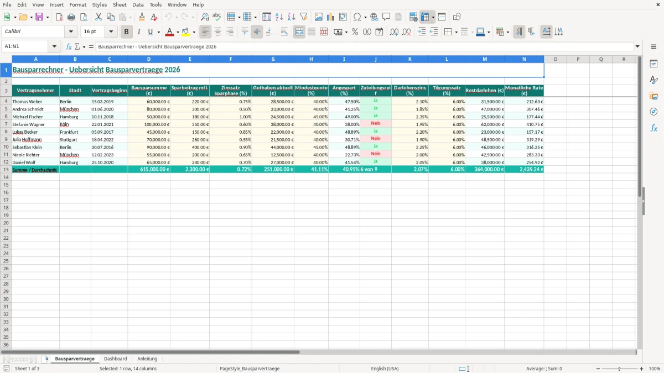
Task: Open the Sheet menu
Action: (x=120, y=4)
